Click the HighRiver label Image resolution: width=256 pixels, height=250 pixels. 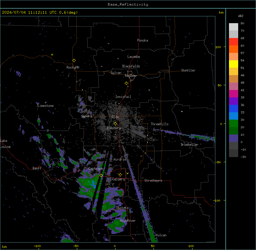(x=128, y=221)
